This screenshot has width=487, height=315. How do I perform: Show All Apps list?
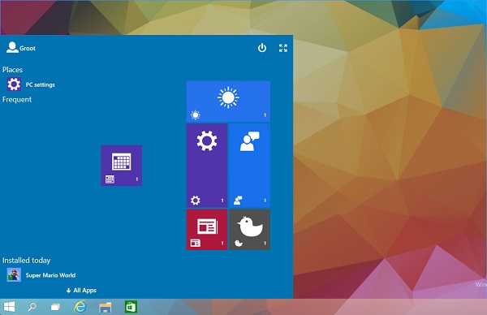tap(81, 290)
